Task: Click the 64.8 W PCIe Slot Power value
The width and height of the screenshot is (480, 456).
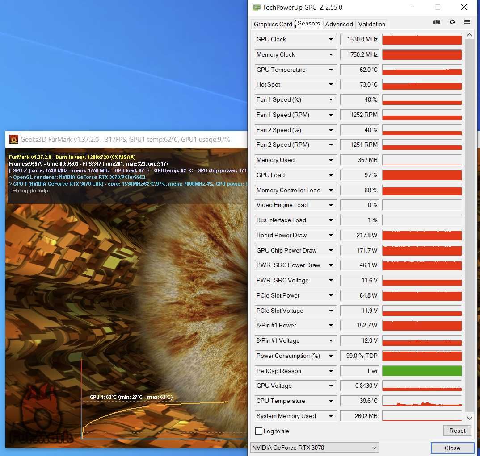Action: [x=360, y=295]
